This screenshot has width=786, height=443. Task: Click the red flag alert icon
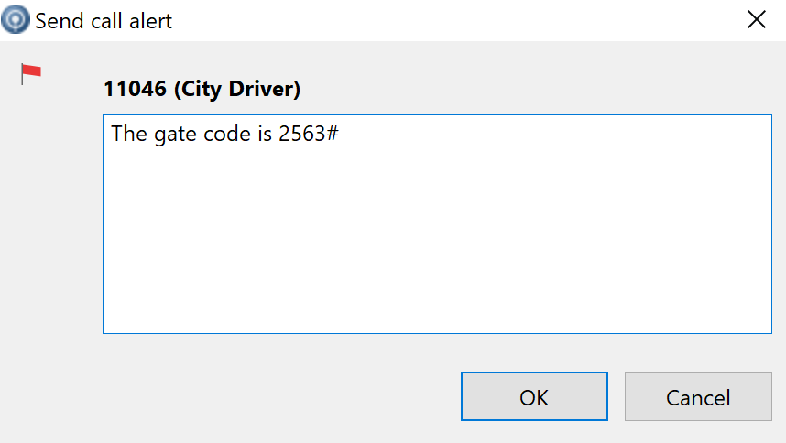point(30,73)
